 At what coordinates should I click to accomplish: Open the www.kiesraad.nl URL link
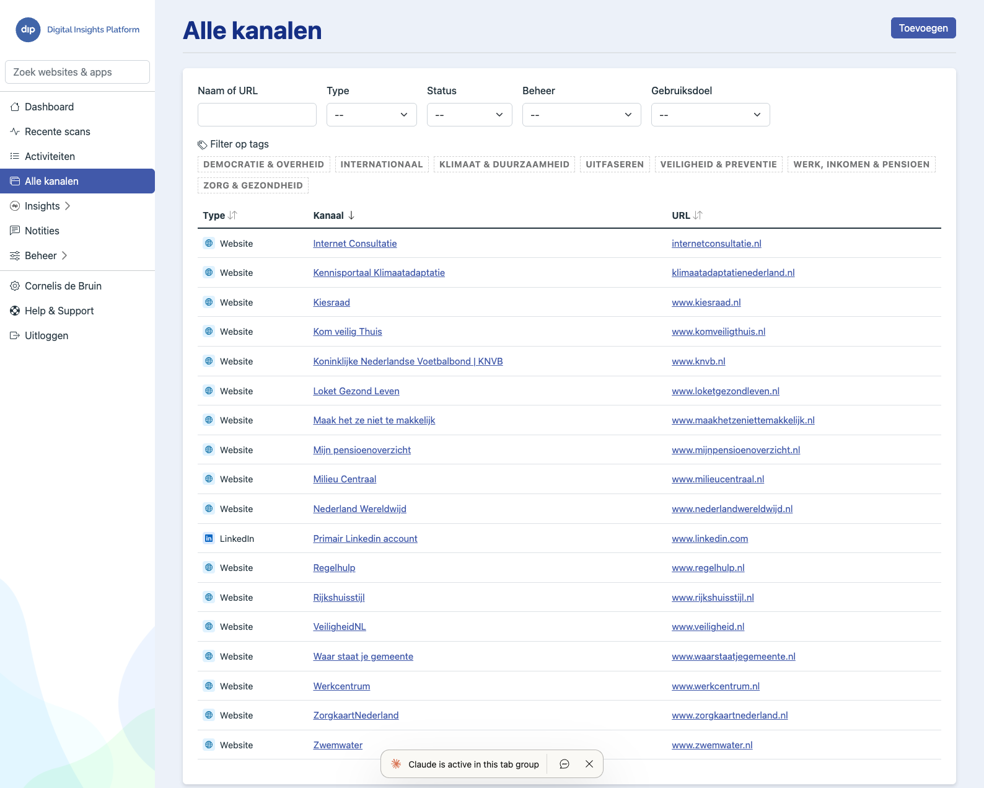point(706,303)
